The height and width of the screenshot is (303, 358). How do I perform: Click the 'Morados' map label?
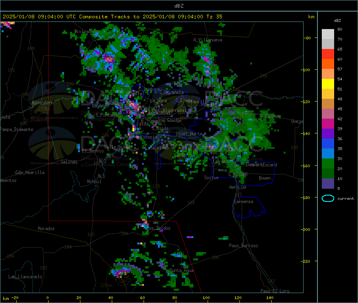point(46,229)
